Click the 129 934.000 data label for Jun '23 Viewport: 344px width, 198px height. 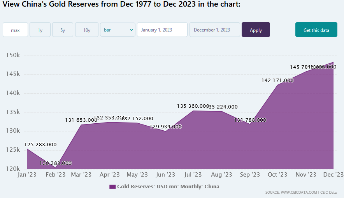click(x=165, y=126)
